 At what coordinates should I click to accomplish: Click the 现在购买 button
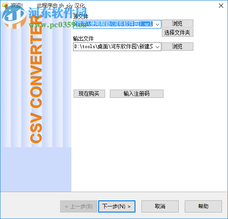[89, 93]
